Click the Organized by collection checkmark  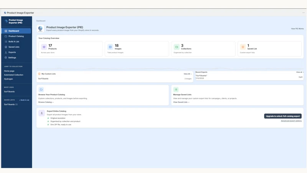click(x=48, y=121)
